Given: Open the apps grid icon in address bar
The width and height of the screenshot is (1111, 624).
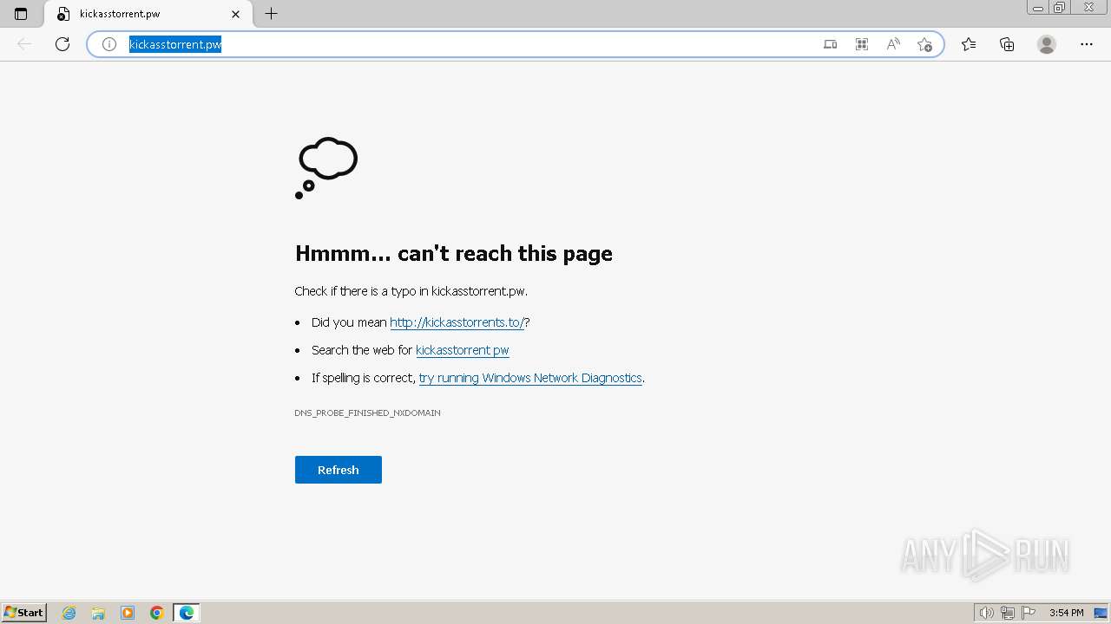Looking at the screenshot, I should [862, 44].
